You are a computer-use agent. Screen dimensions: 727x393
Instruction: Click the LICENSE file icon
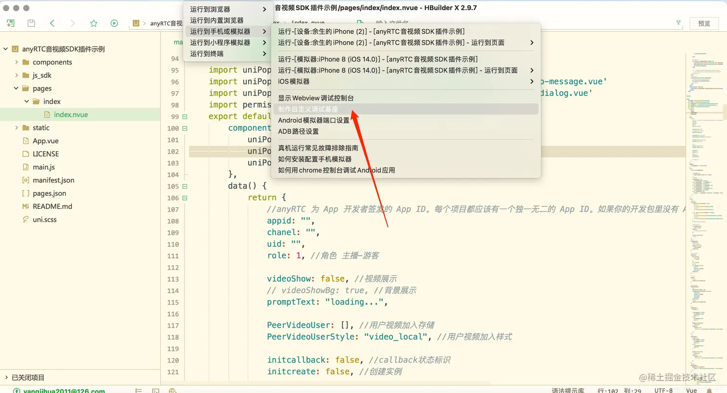click(x=26, y=154)
